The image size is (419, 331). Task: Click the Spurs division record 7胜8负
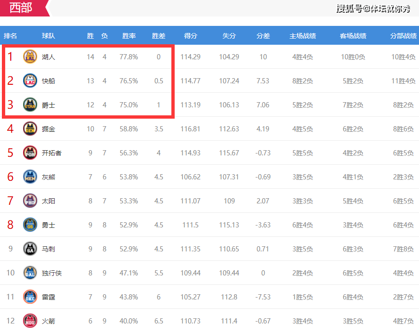tap(403, 249)
